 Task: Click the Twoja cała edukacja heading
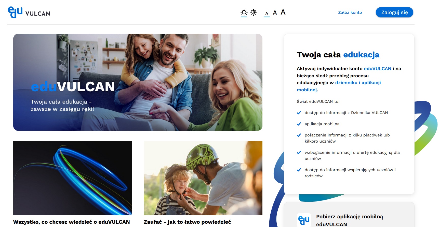338,55
